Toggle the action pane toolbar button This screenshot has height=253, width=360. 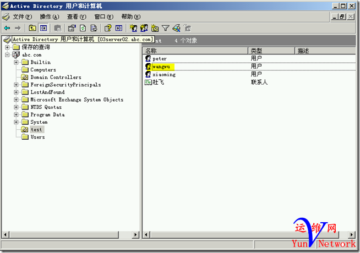point(119,28)
